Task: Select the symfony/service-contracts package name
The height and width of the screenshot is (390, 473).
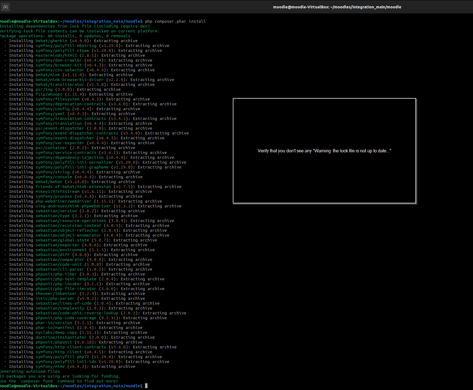Action: pyautogui.click(x=66, y=153)
